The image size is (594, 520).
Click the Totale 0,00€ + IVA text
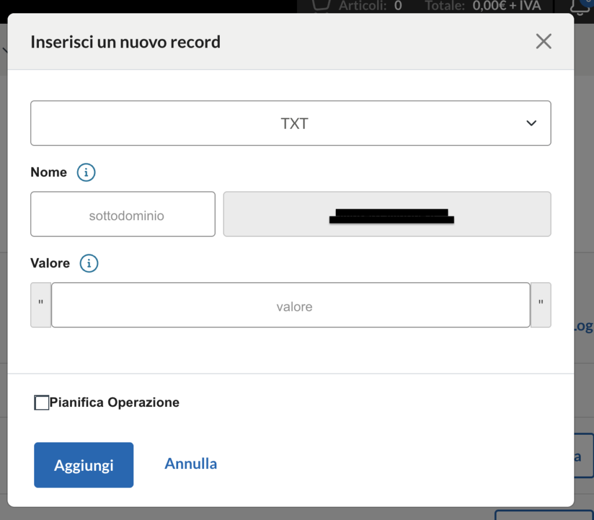click(x=483, y=6)
